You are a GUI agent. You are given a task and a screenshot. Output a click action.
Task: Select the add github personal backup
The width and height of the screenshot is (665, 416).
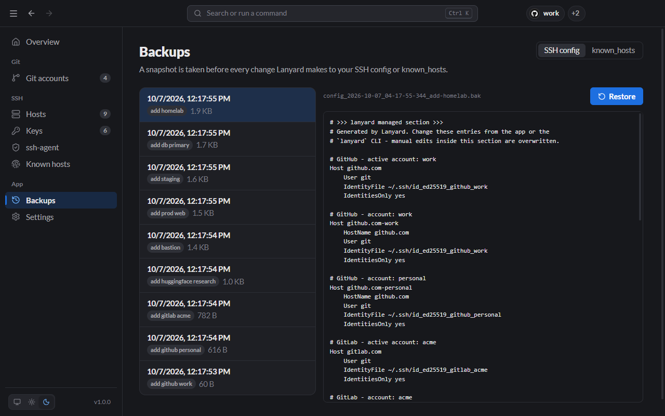pos(228,344)
